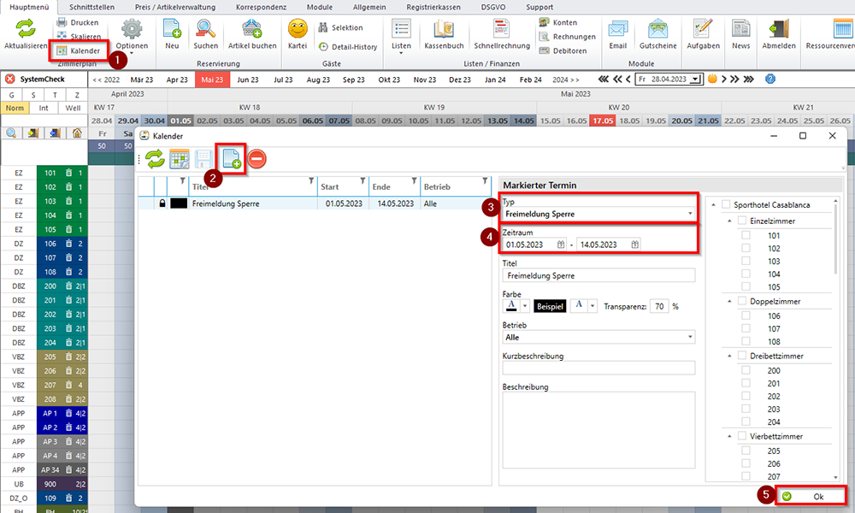Screen dimensions: 855x513
Task: Open the Kassenbuch cash book
Action: coord(443,36)
